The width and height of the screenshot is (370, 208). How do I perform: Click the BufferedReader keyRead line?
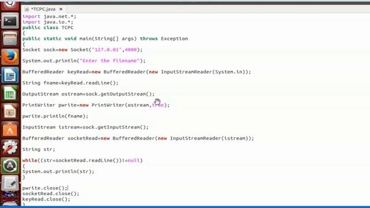pyautogui.click(x=137, y=72)
